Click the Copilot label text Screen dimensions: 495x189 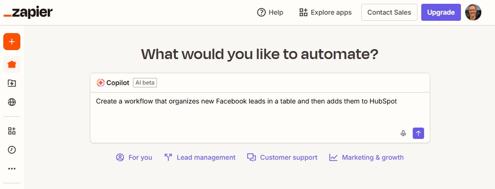click(118, 83)
